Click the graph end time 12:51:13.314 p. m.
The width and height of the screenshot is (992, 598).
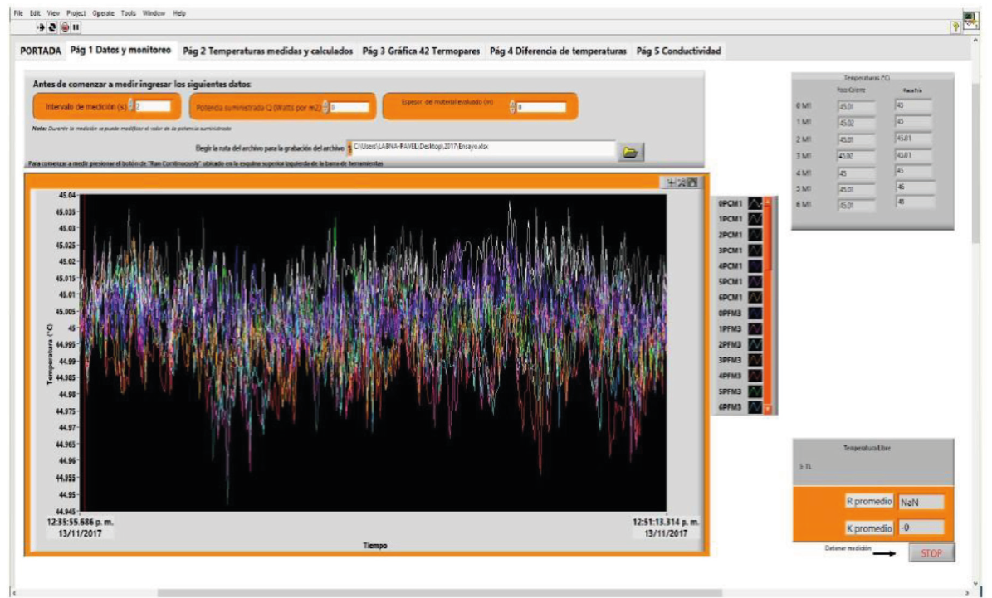coord(666,523)
